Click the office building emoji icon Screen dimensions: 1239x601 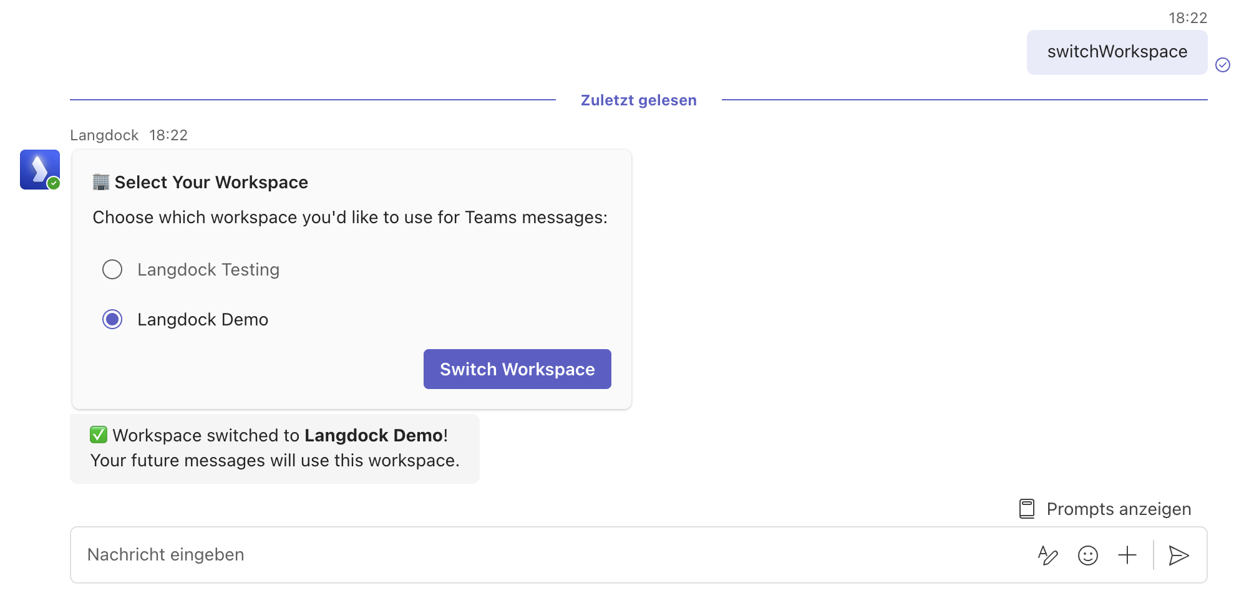pos(101,181)
